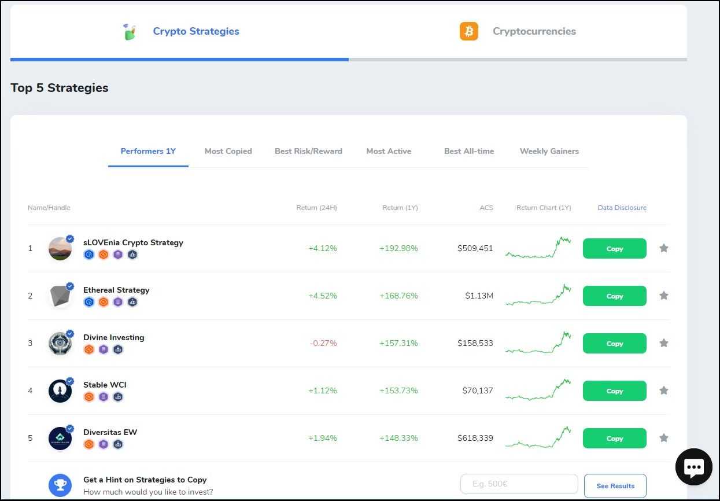Star the Diversitas EW strategy
Viewport: 720px width, 501px height.
coord(663,438)
